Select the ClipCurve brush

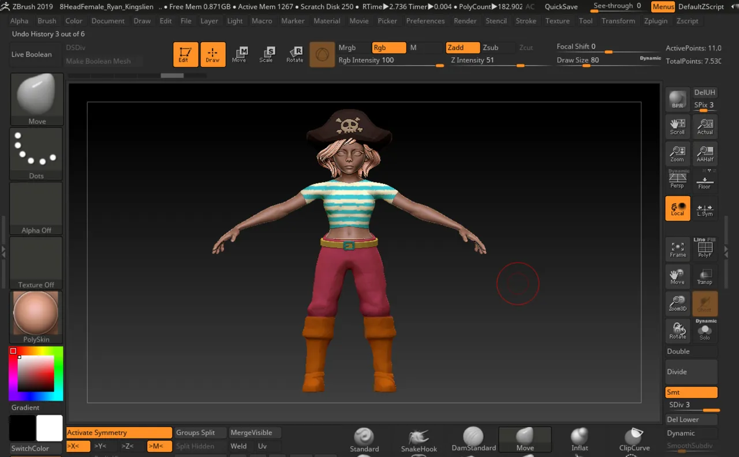(635, 440)
